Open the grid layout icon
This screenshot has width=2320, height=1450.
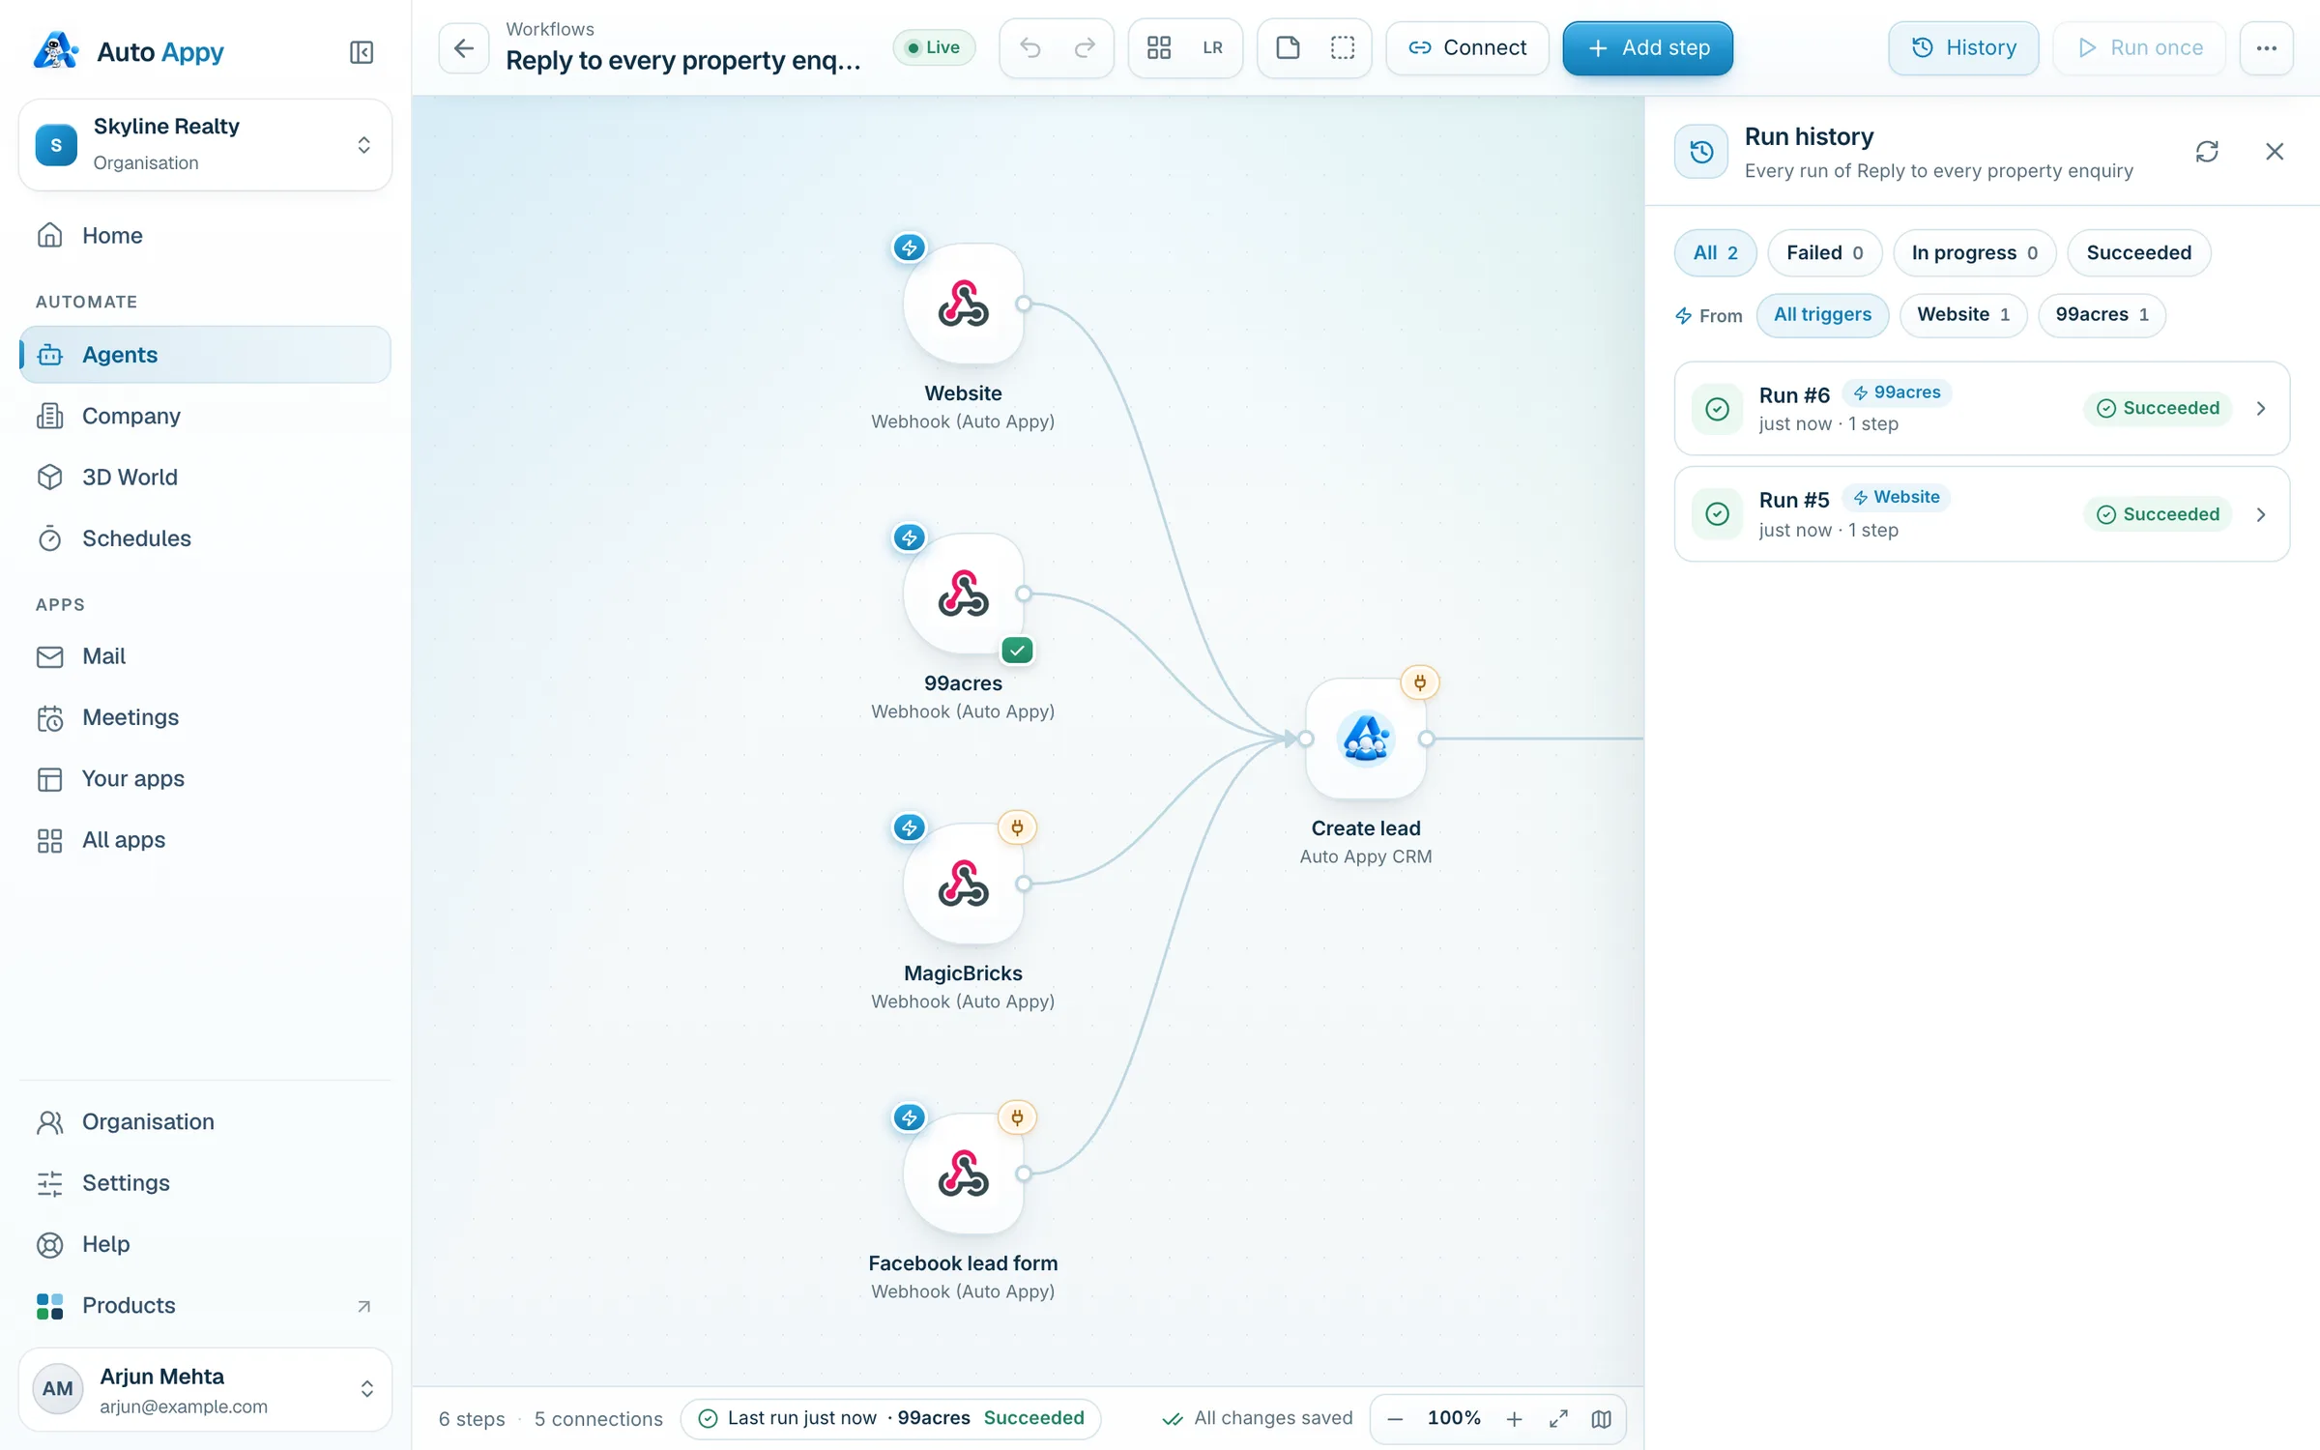point(1159,47)
